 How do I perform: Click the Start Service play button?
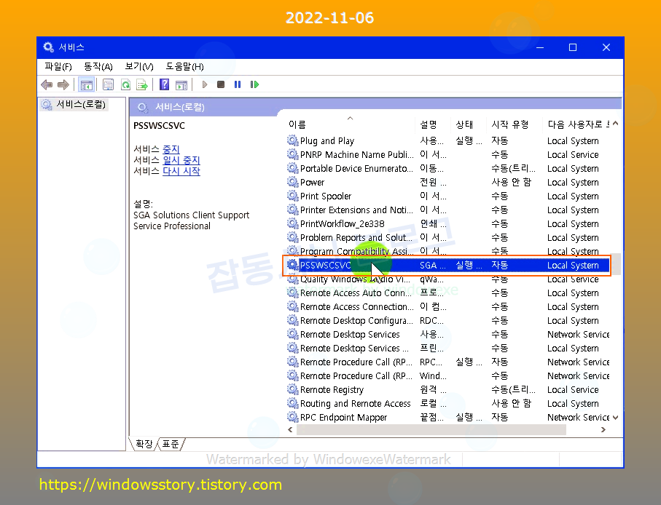[x=205, y=84]
